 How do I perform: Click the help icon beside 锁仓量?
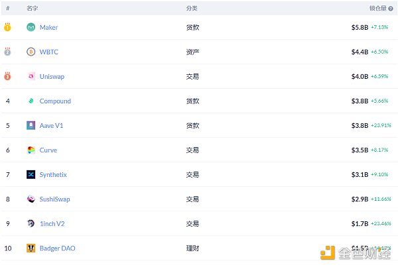coord(391,8)
